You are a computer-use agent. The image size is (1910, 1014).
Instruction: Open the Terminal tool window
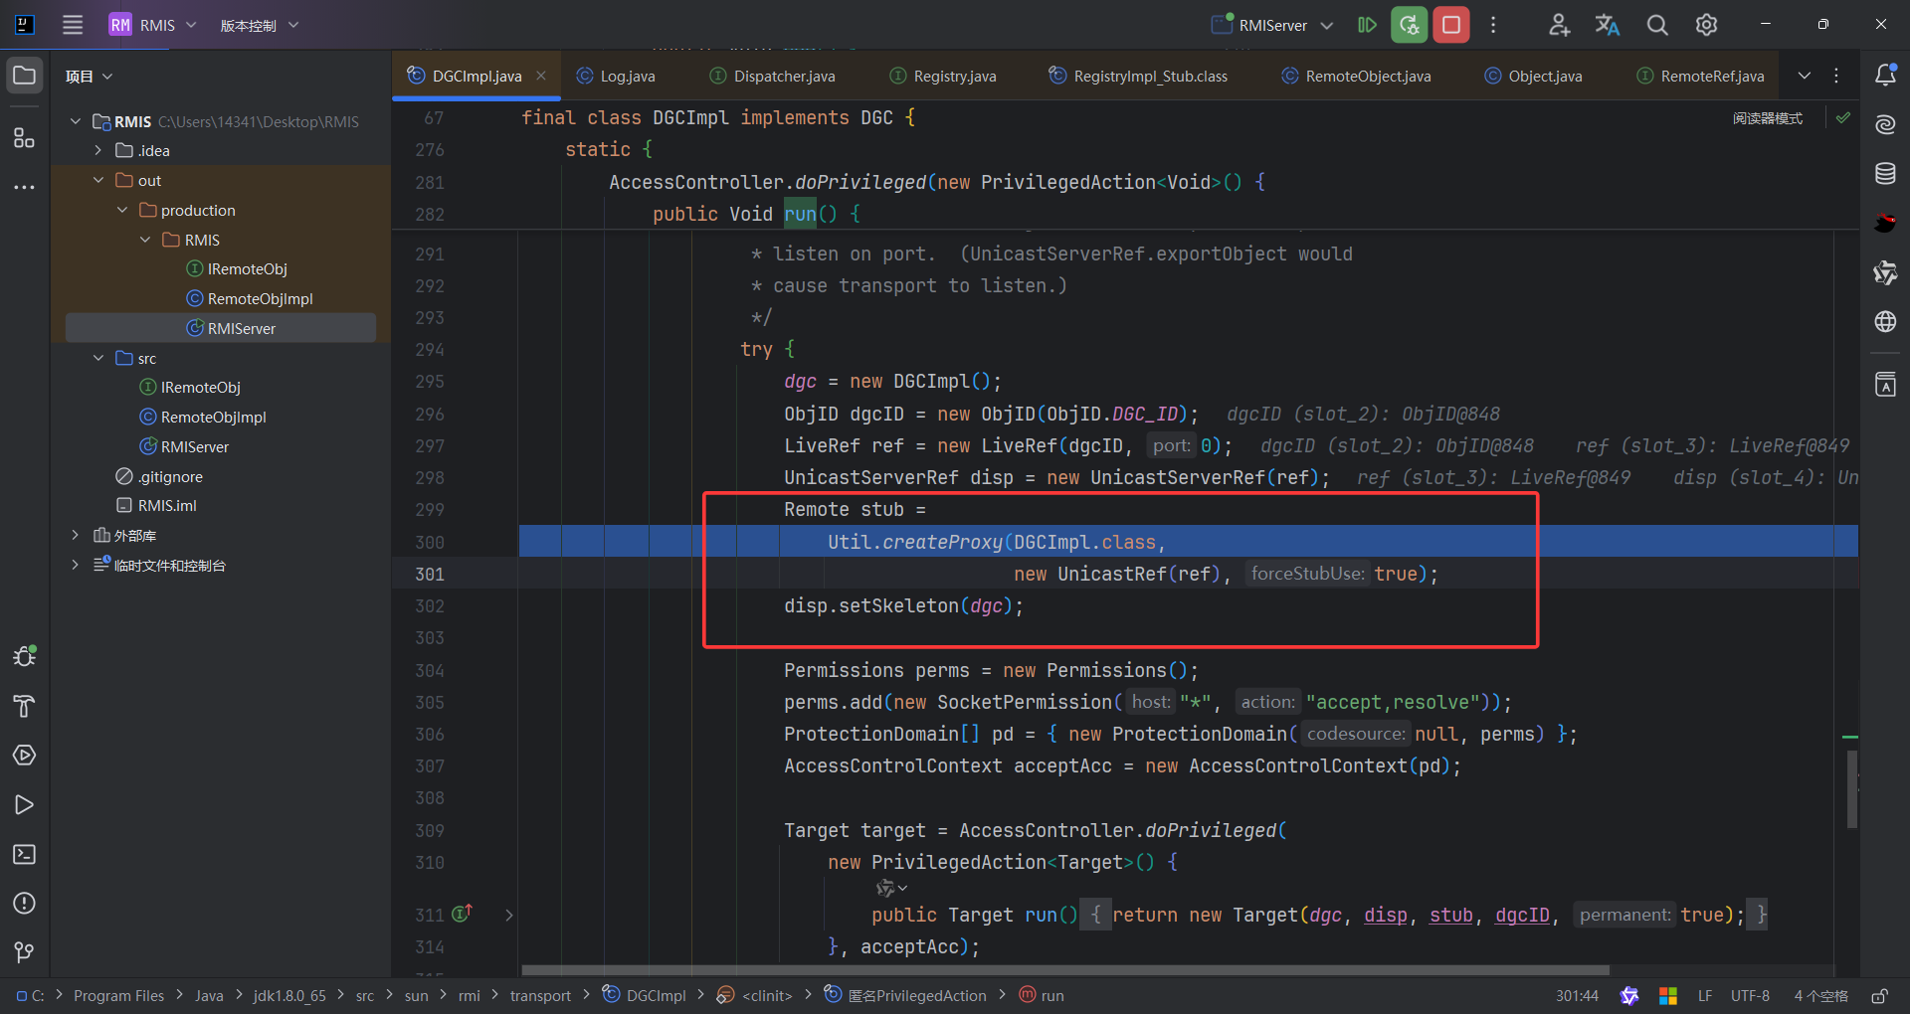[25, 854]
